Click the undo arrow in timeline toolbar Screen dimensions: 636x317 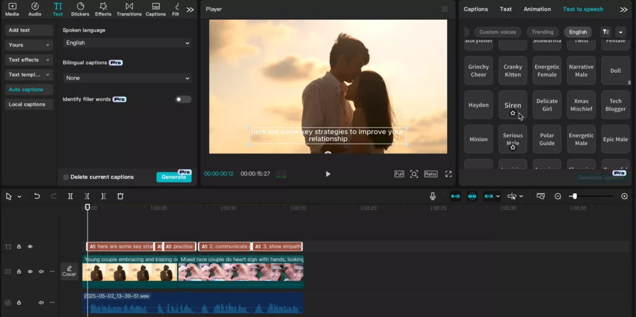(37, 196)
